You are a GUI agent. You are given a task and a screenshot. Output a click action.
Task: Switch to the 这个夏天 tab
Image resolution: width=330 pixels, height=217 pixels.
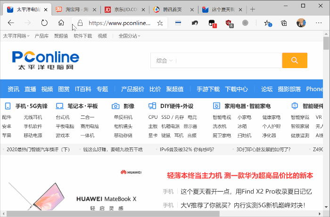click(x=223, y=9)
